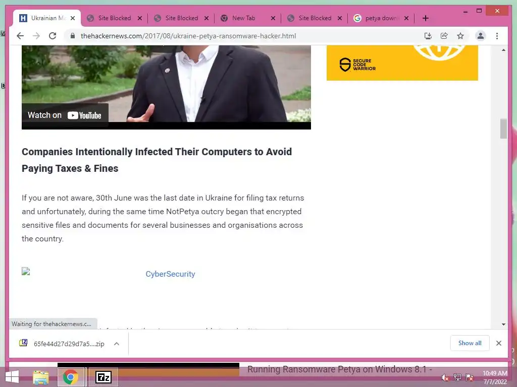
Task: Close the petya download Google tab
Action: coord(406,18)
